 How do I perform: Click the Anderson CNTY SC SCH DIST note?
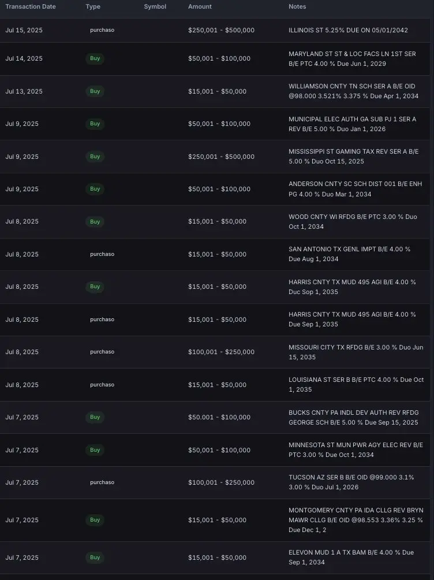(x=356, y=189)
